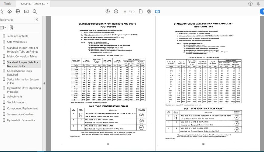Select the single page view icon
The width and height of the screenshot is (264, 152).
coord(141,12)
